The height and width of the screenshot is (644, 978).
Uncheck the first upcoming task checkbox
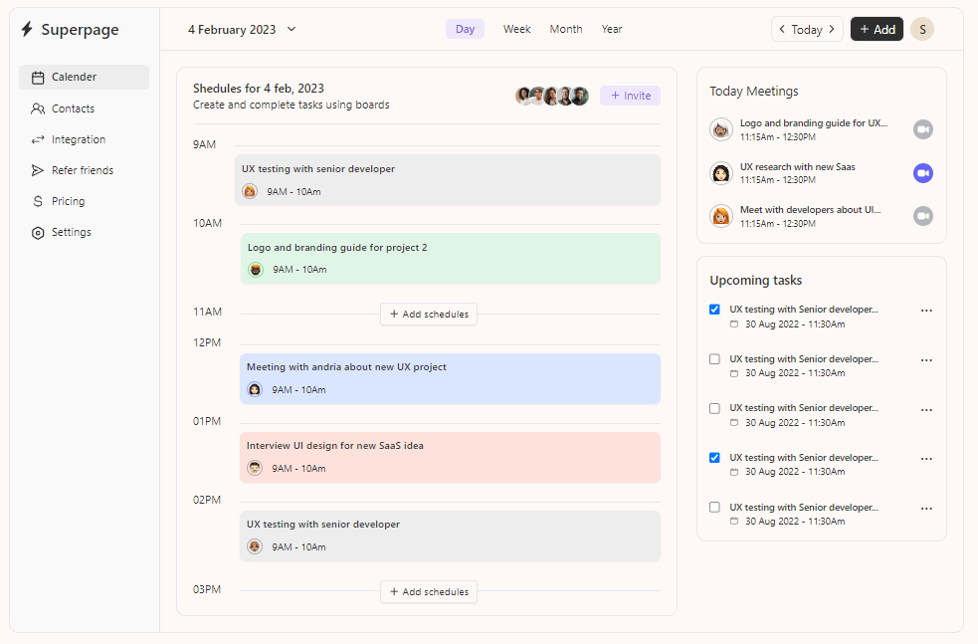point(714,310)
